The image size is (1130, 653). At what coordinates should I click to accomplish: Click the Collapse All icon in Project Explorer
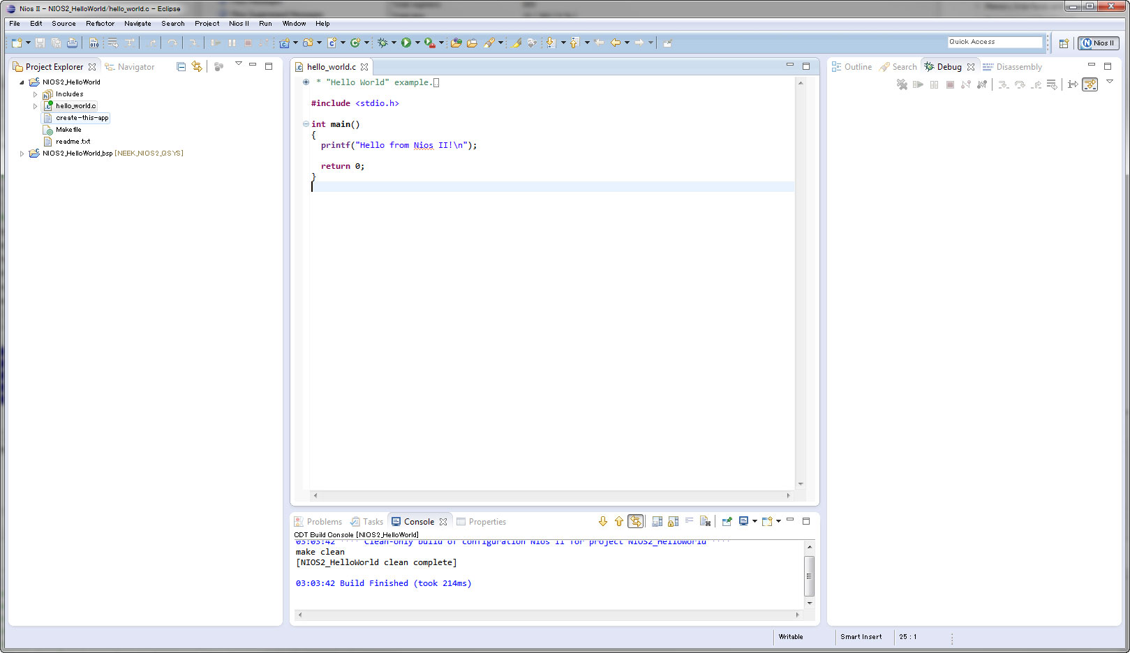[x=181, y=67]
